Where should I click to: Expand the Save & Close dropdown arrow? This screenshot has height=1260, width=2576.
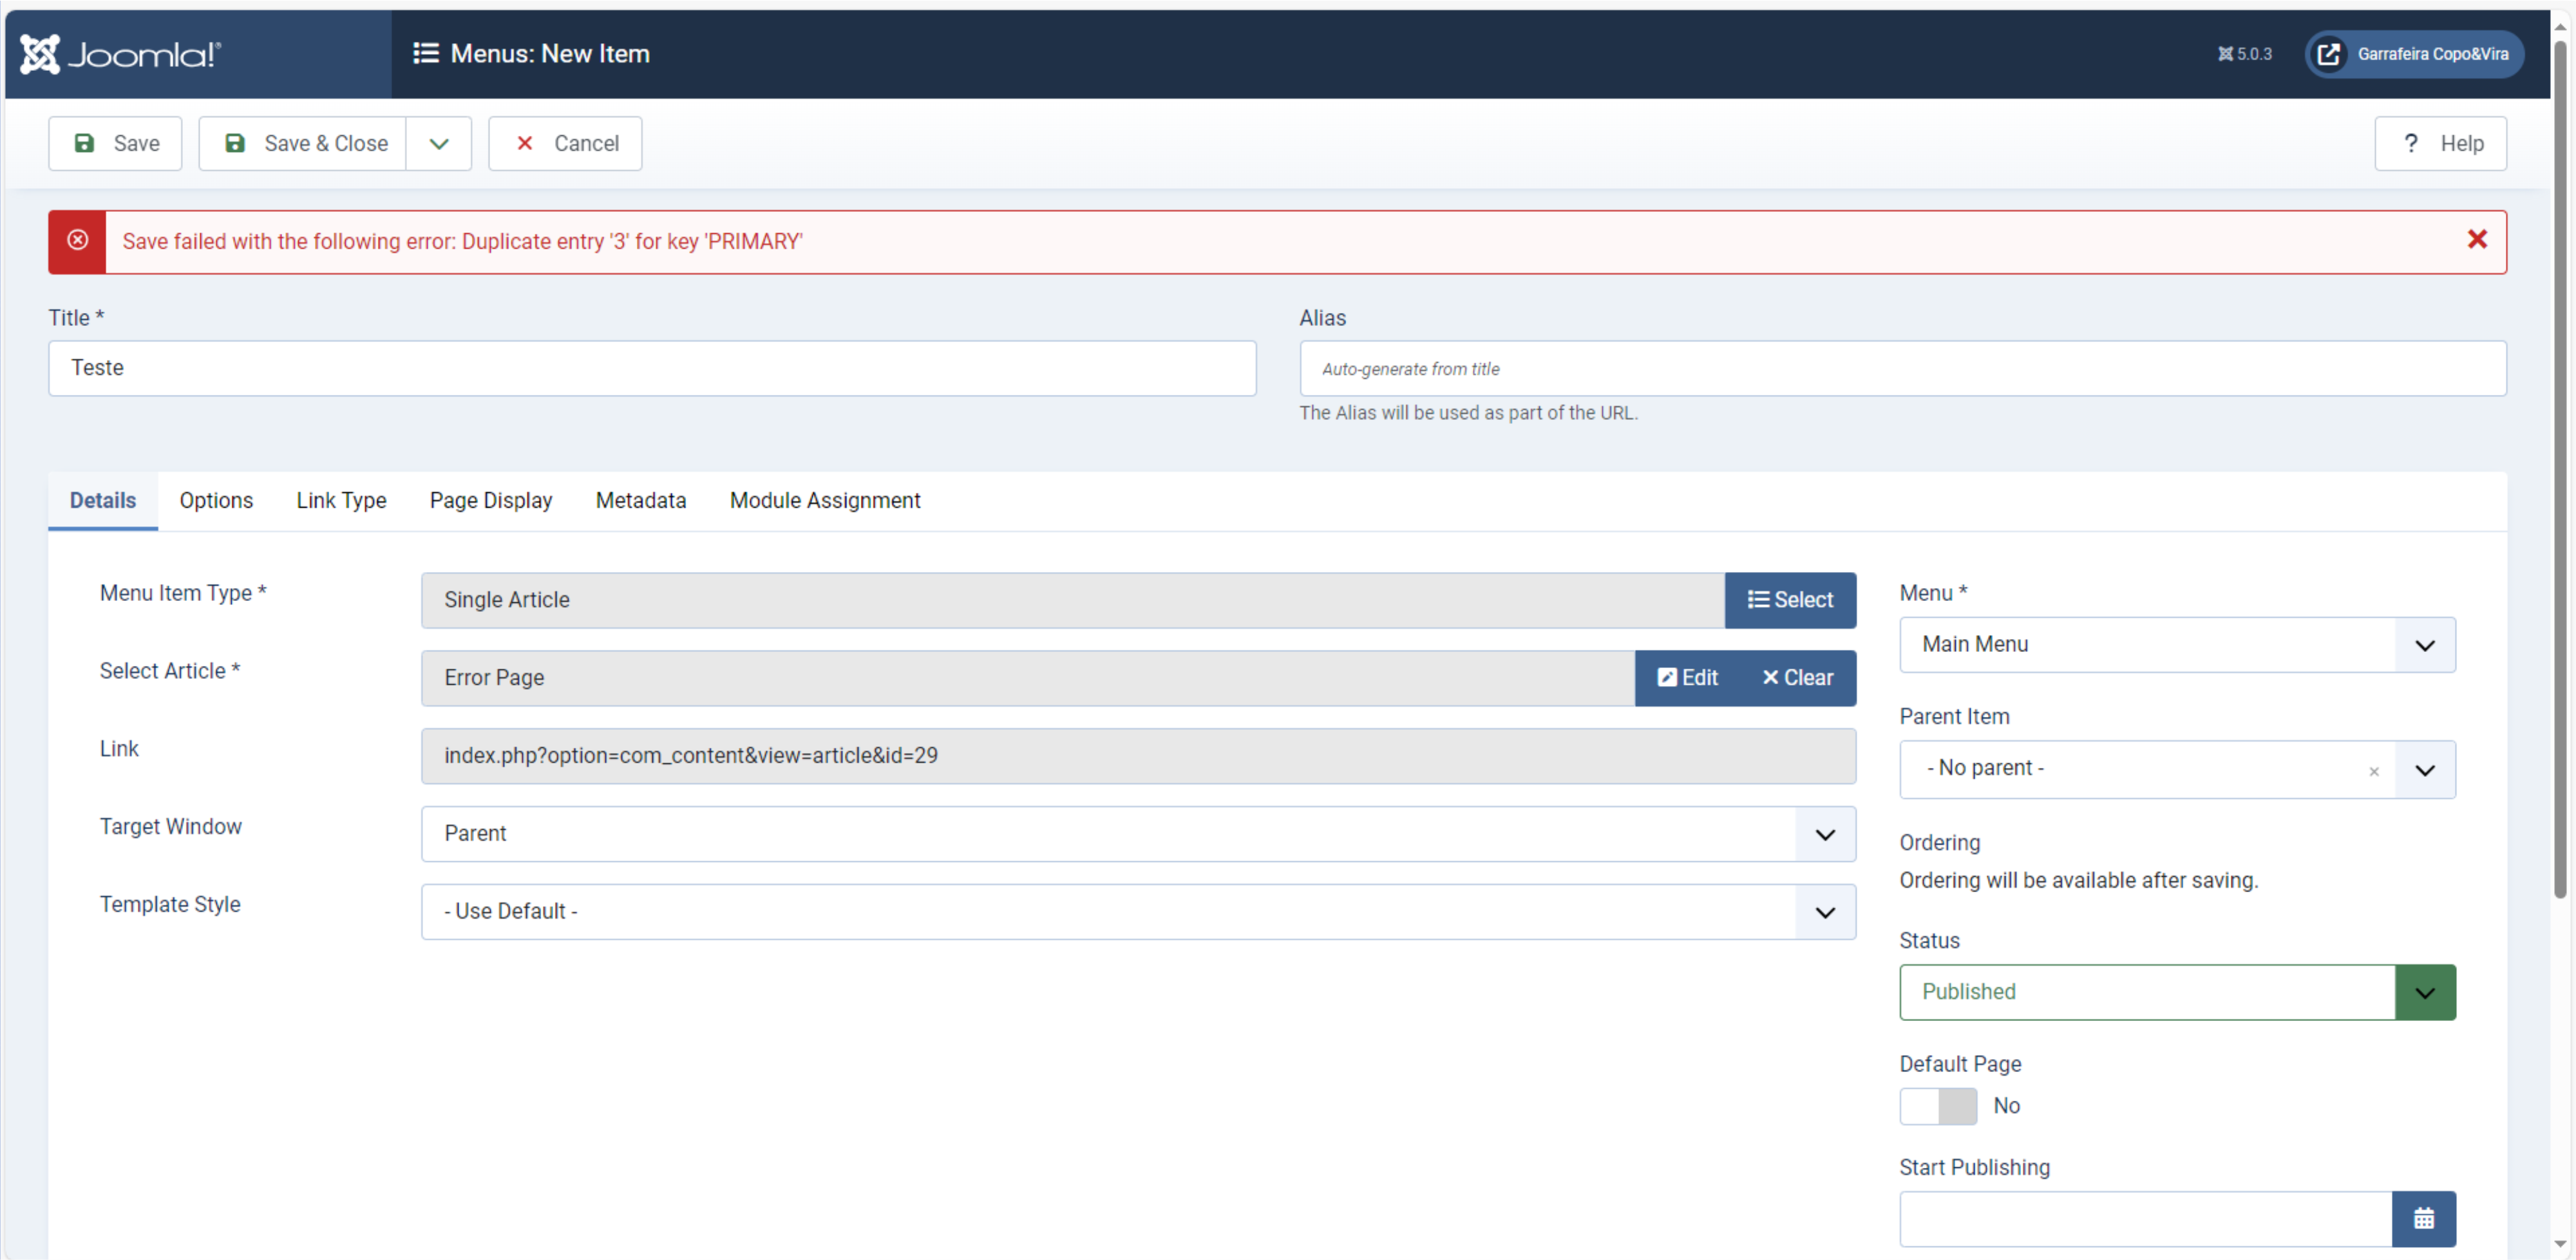tap(438, 144)
